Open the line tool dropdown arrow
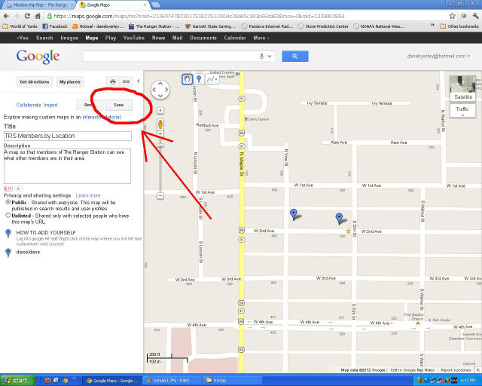This screenshot has height=386, width=482. pos(216,79)
